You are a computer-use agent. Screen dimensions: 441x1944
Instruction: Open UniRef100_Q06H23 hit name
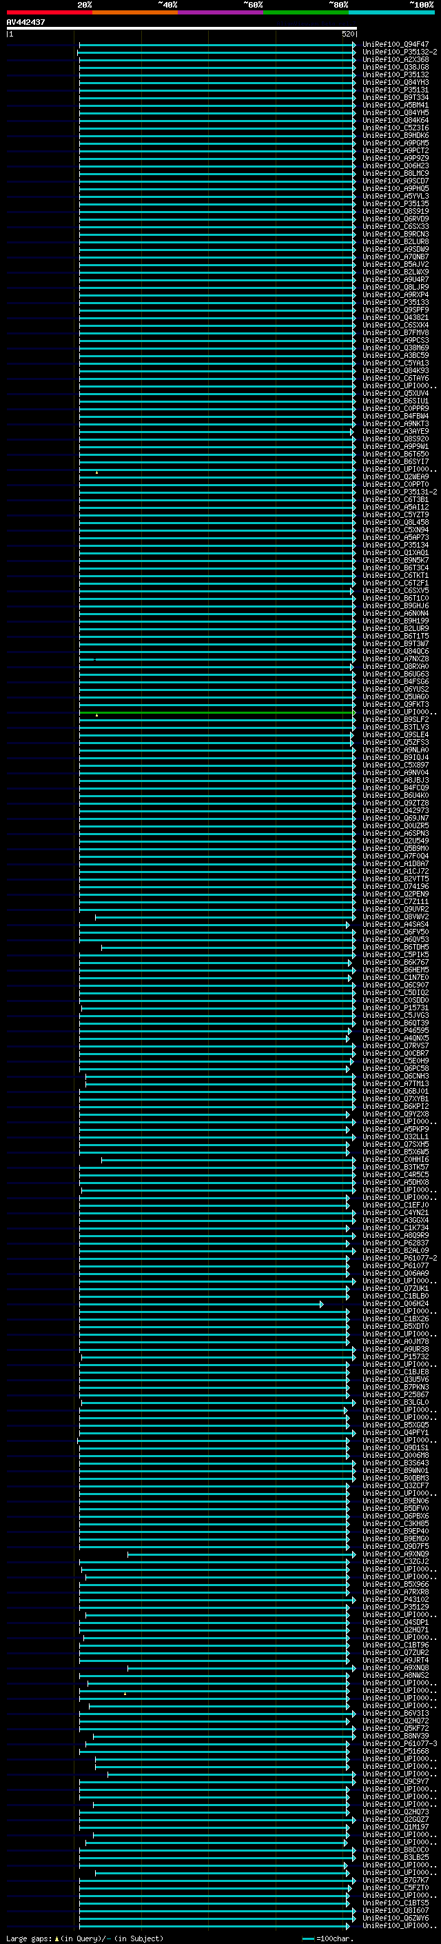(x=396, y=166)
